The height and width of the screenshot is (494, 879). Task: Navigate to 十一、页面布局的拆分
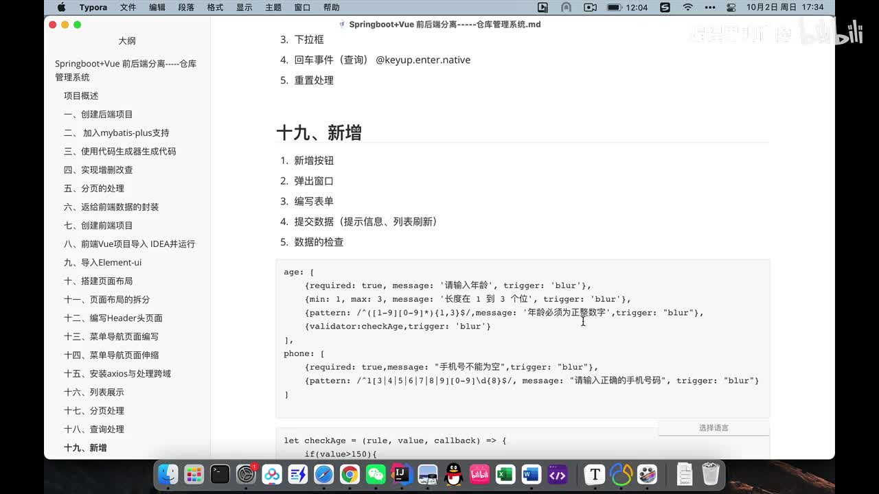[x=107, y=299]
